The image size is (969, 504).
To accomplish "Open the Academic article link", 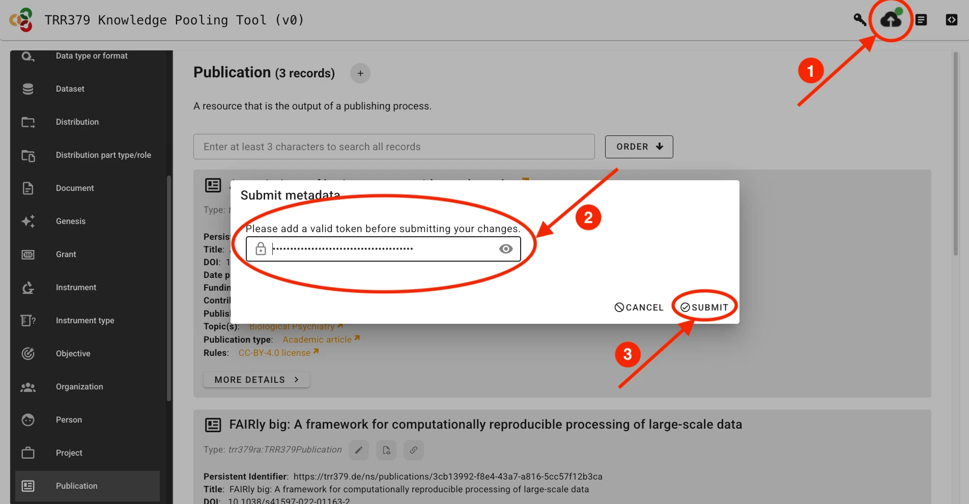I will point(317,339).
